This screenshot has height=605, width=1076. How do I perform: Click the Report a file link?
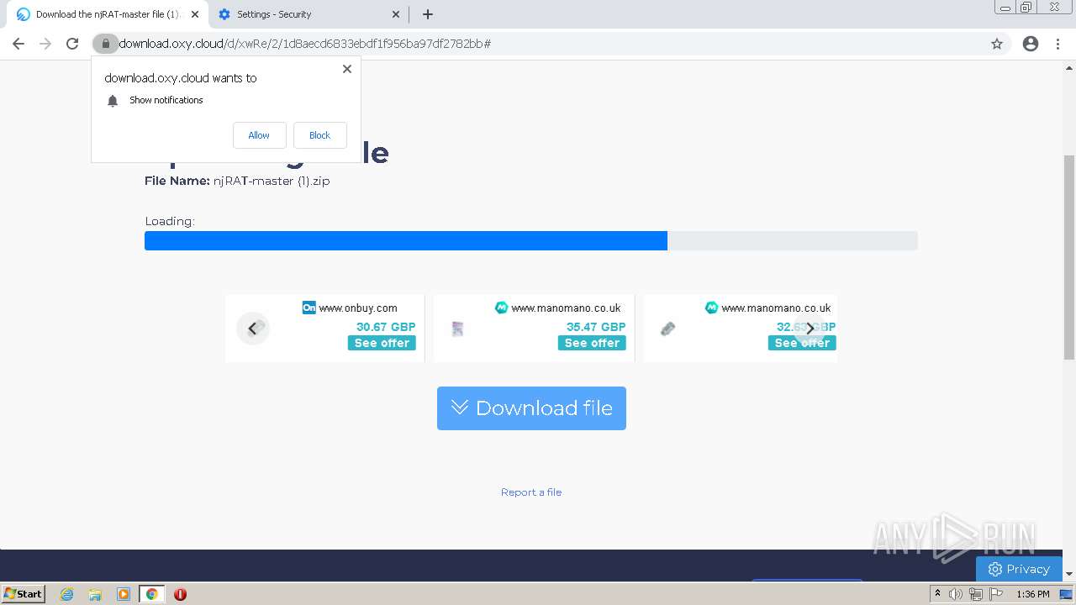(x=531, y=492)
